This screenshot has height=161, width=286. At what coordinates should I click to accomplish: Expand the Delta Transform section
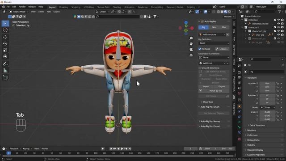[257, 125]
